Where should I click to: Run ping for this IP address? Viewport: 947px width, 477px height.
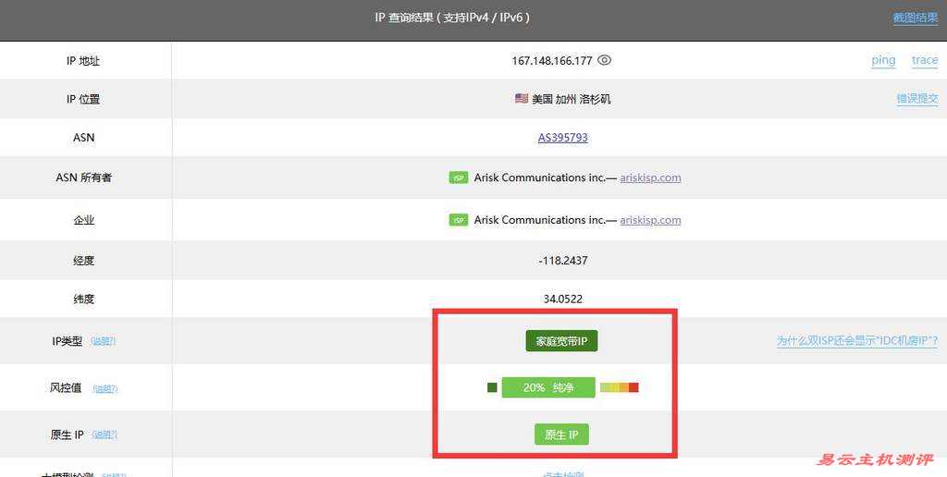click(883, 60)
